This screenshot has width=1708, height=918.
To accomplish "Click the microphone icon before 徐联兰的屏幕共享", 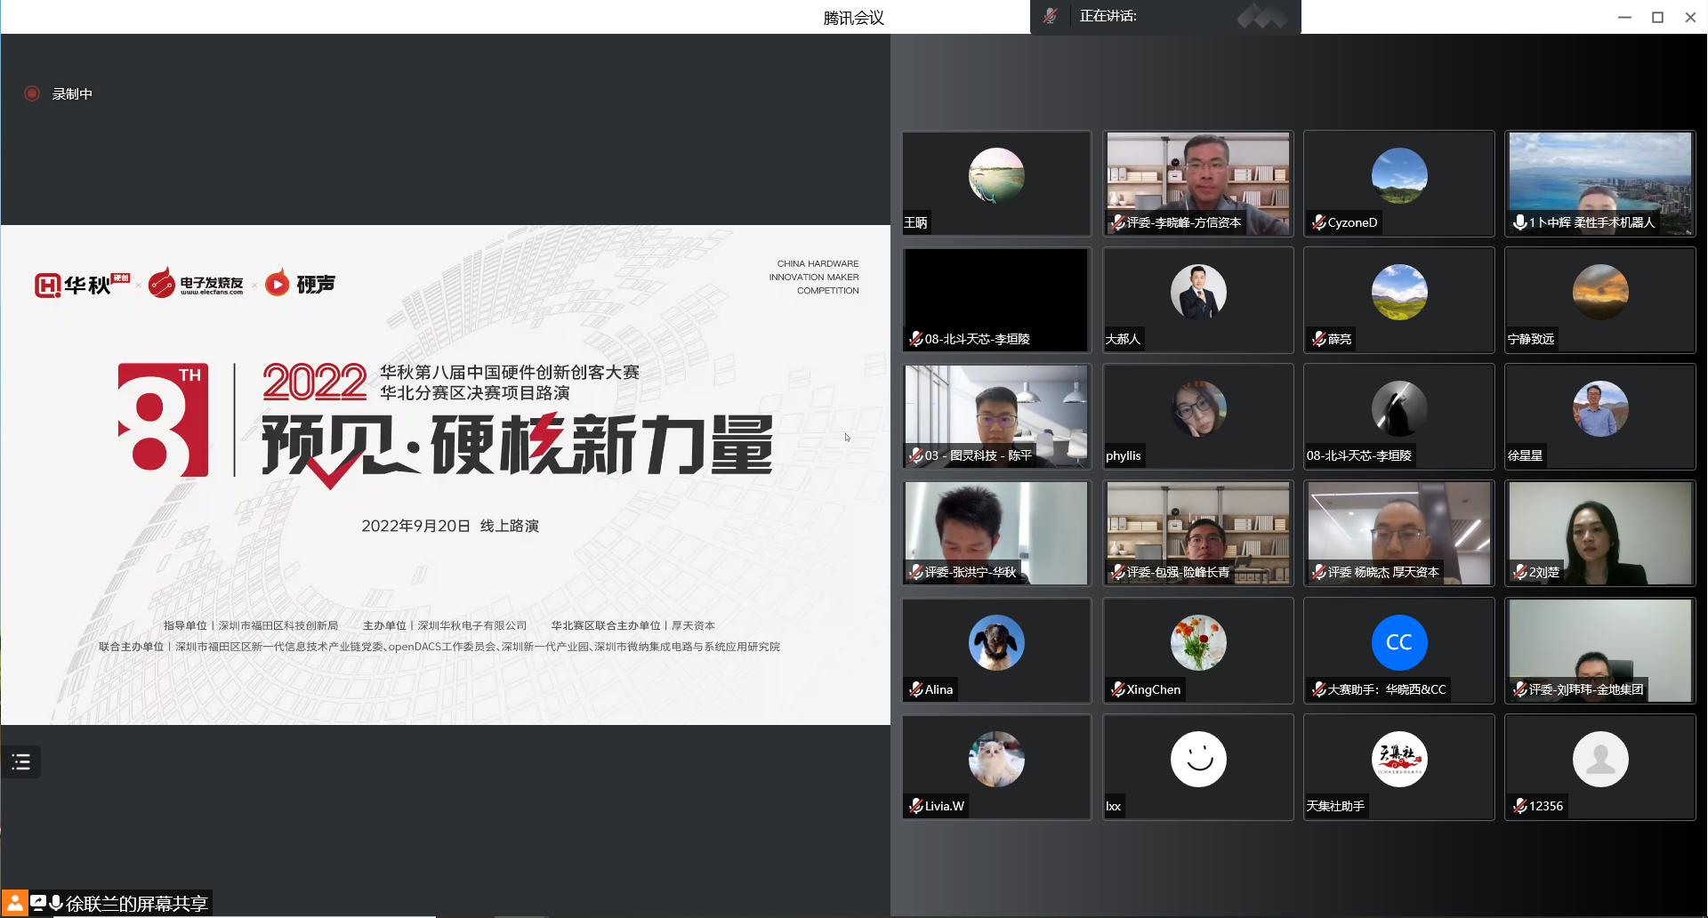I will pyautogui.click(x=56, y=903).
